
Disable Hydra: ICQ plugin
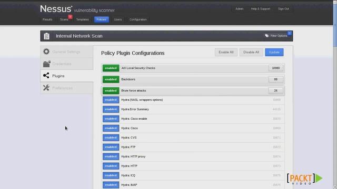coord(111,175)
